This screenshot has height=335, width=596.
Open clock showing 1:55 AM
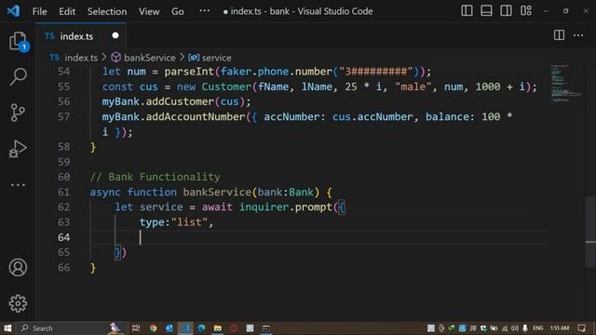point(560,328)
